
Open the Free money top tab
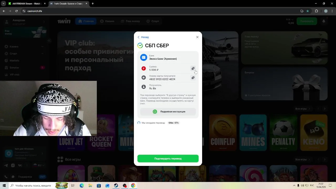coord(130,21)
